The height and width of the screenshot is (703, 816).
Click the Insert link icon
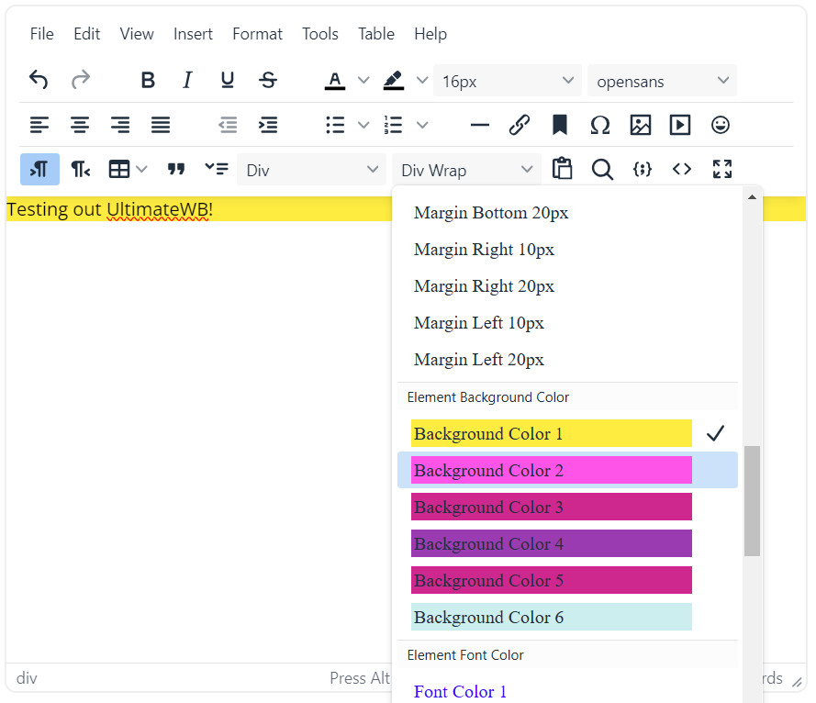tap(520, 125)
